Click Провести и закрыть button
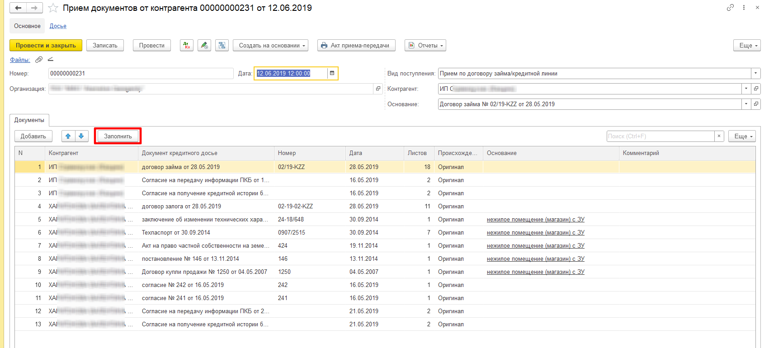Viewport: 769px width, 348px height. (x=46, y=45)
